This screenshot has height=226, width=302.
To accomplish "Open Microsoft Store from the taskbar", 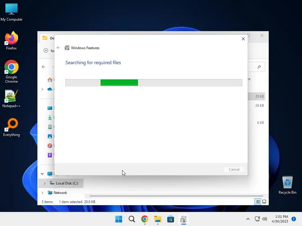I will [x=170, y=219].
